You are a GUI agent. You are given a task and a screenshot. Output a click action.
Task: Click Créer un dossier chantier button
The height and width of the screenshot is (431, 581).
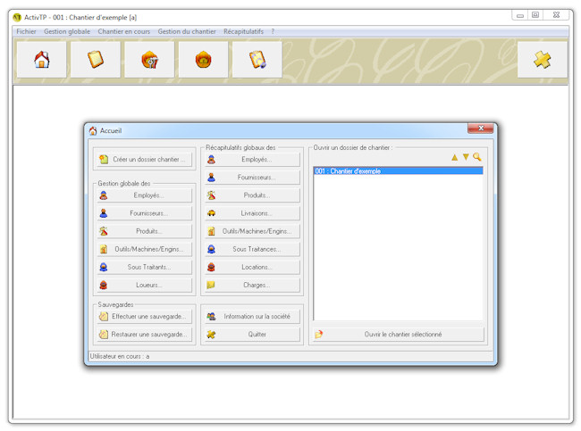[x=144, y=160]
